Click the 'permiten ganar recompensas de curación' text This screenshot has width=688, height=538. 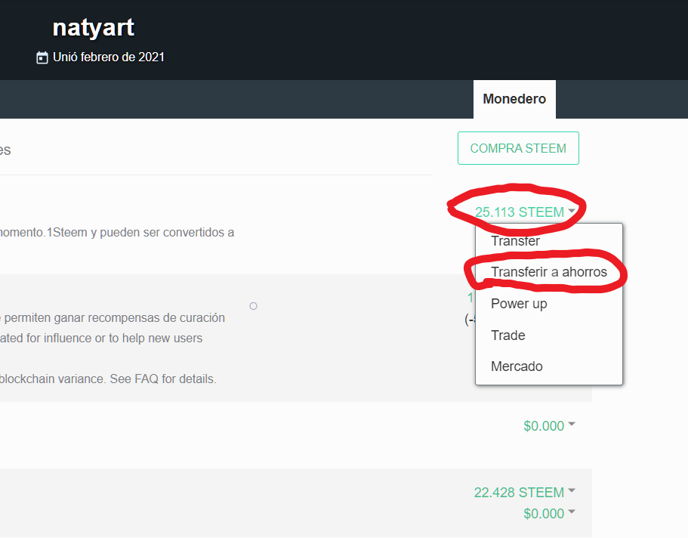114,317
